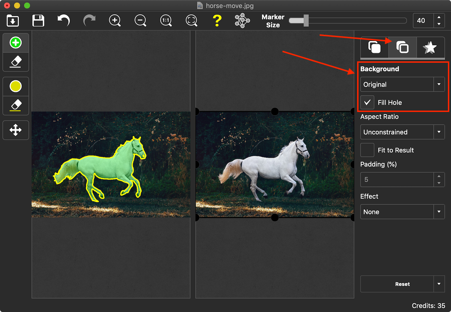
Task: Switch to the star favorites tab
Action: (430, 47)
